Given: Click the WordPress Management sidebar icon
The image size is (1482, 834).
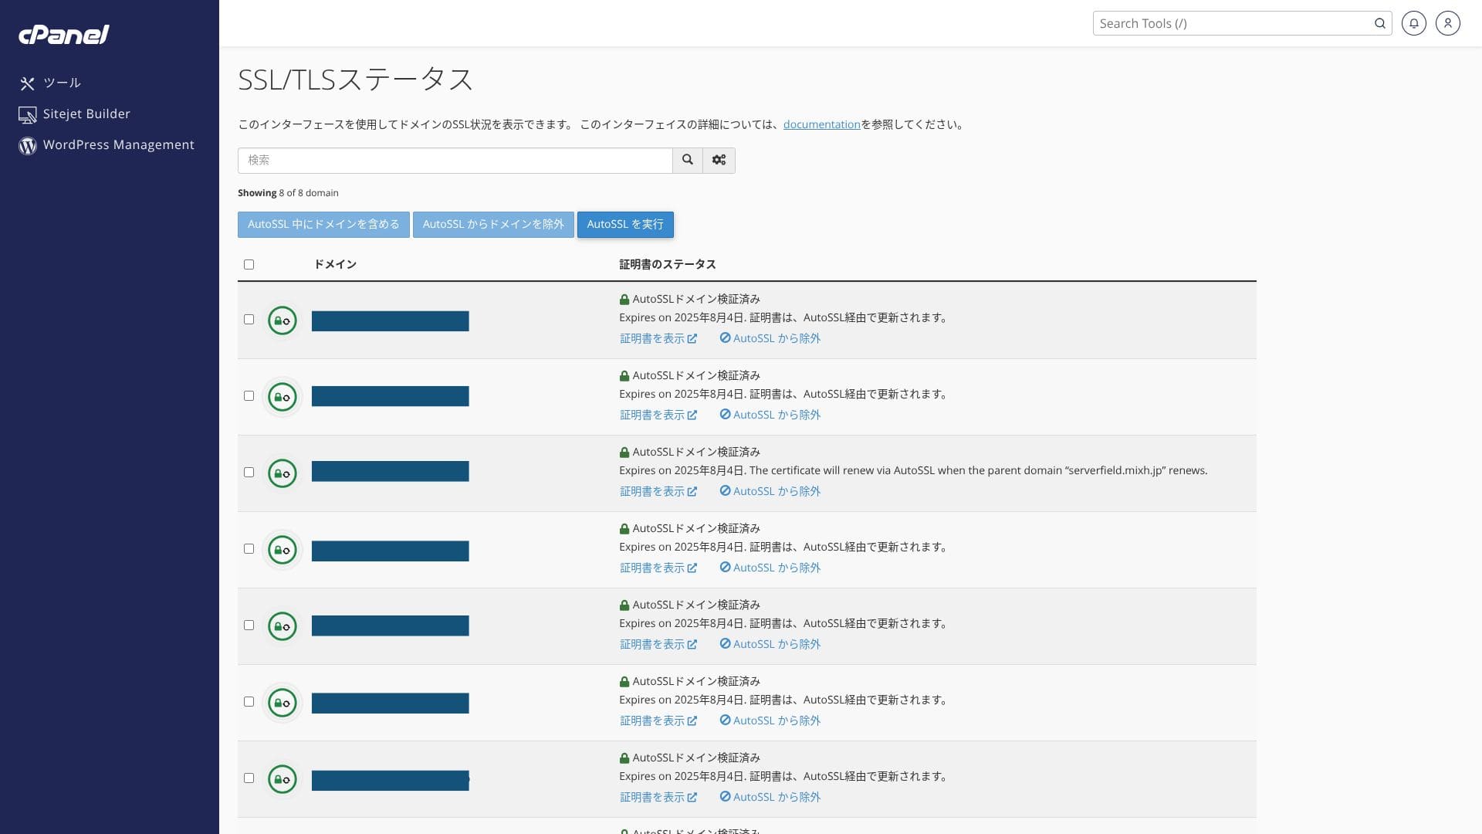Looking at the screenshot, I should click(28, 146).
